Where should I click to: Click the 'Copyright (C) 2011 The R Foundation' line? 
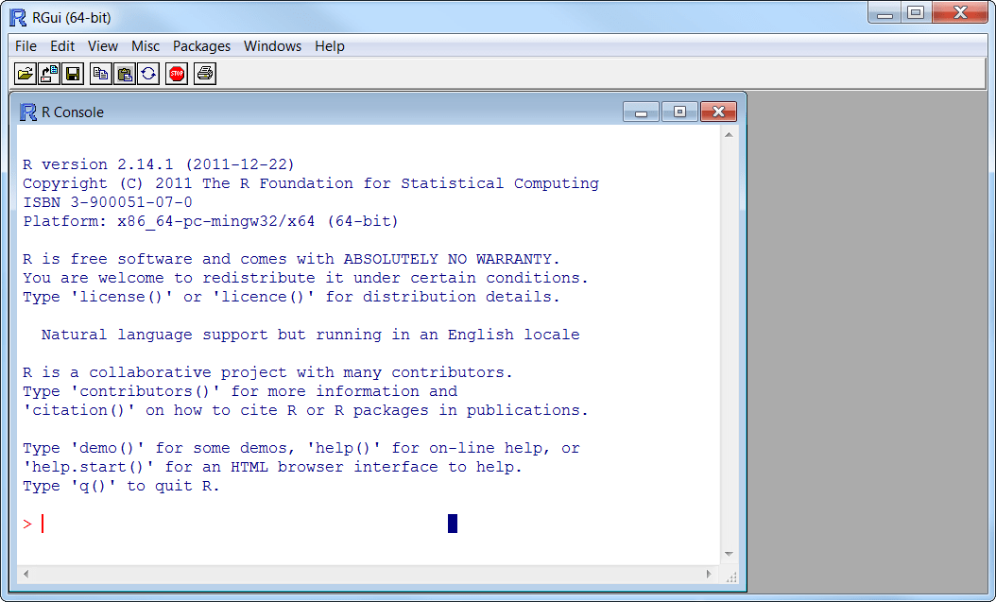pyautogui.click(x=311, y=183)
